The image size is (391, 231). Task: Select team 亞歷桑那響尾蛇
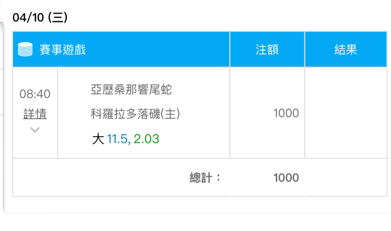131,89
